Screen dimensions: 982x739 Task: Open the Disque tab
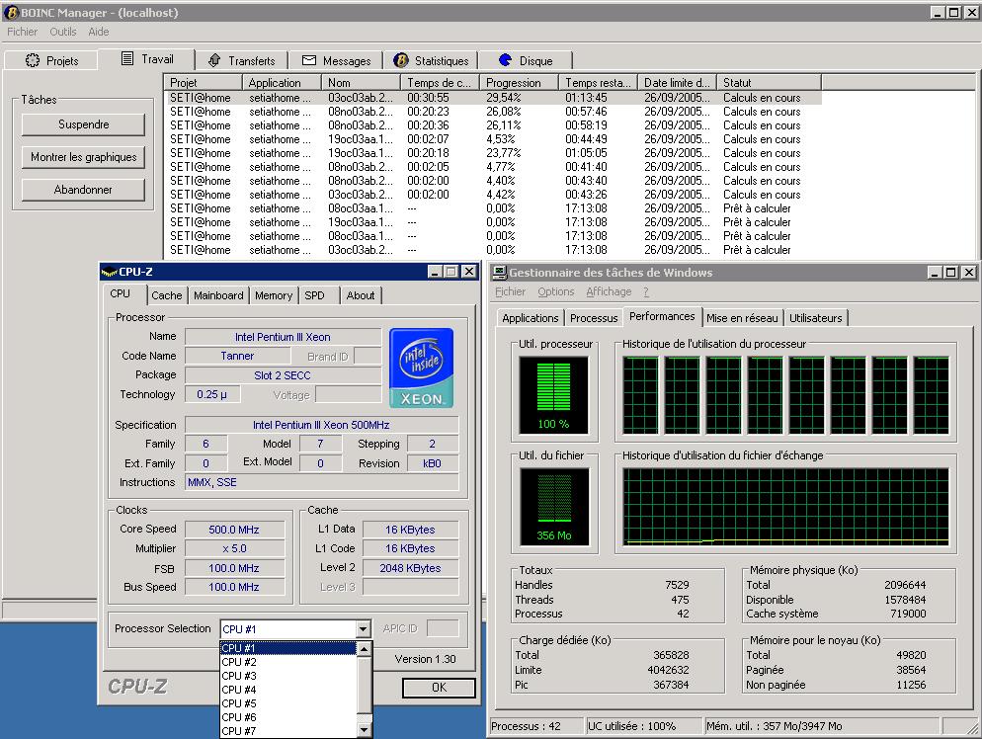coord(526,60)
